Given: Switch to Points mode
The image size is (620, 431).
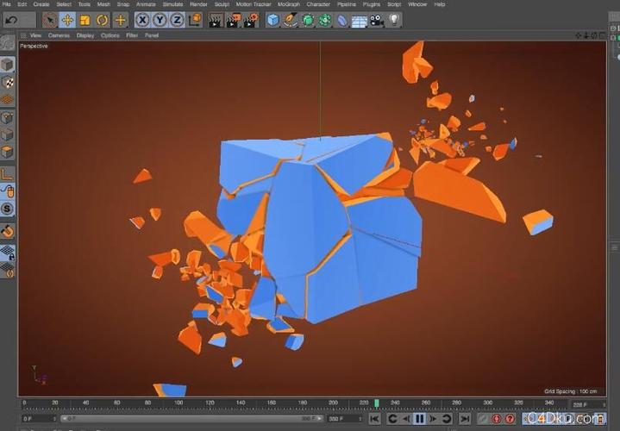Looking at the screenshot, I should tap(8, 117).
